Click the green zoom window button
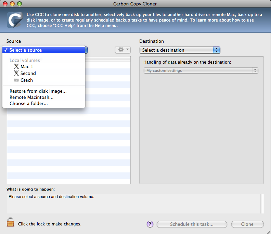Screen dimensions: 271x234 [x=20, y=4]
